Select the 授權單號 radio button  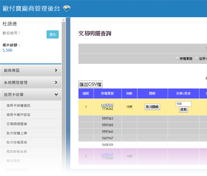177,58
